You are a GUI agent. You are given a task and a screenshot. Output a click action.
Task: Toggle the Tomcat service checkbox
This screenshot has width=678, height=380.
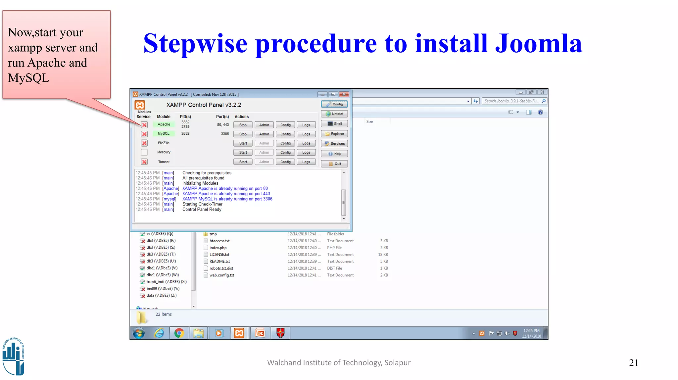click(144, 162)
